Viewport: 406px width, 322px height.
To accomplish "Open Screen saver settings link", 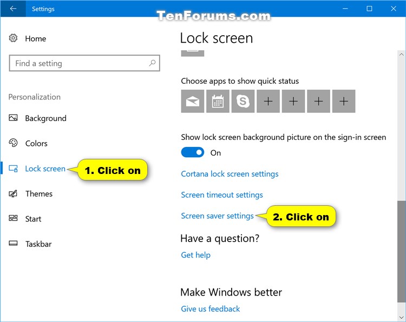I will coord(217,216).
